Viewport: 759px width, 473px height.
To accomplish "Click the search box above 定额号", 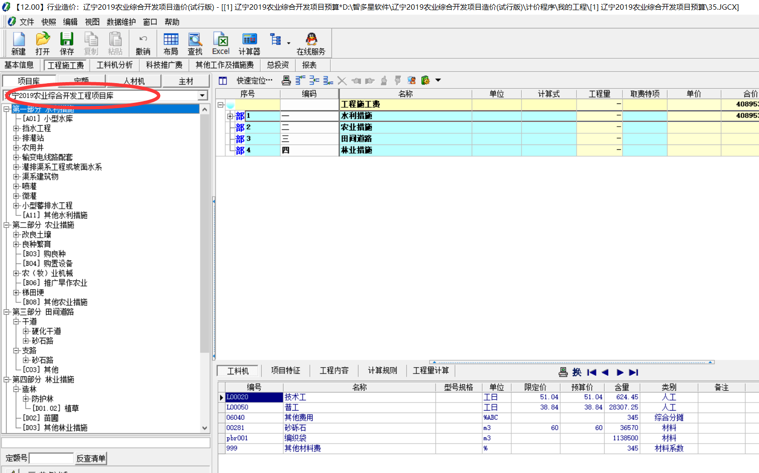I will [106, 443].
